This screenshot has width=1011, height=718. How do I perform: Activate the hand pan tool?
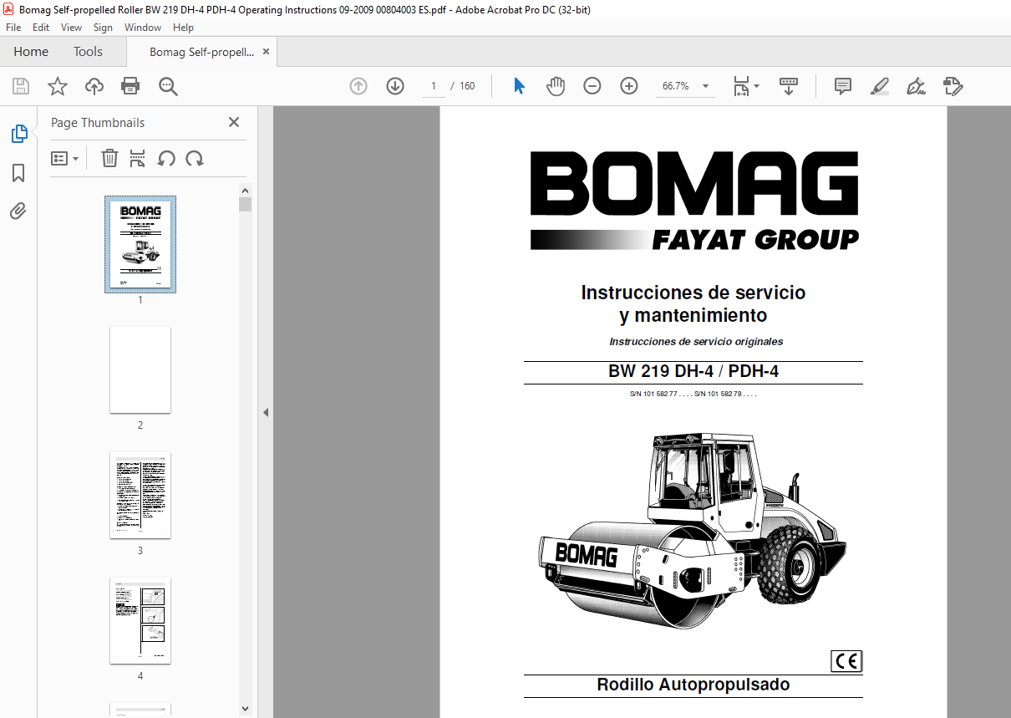pos(556,86)
